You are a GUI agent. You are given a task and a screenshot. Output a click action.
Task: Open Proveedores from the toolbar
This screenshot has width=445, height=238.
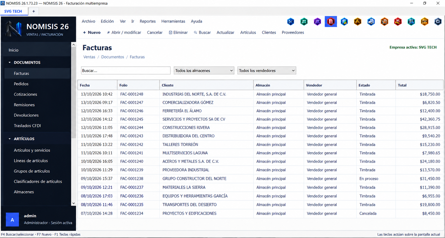tap(293, 32)
